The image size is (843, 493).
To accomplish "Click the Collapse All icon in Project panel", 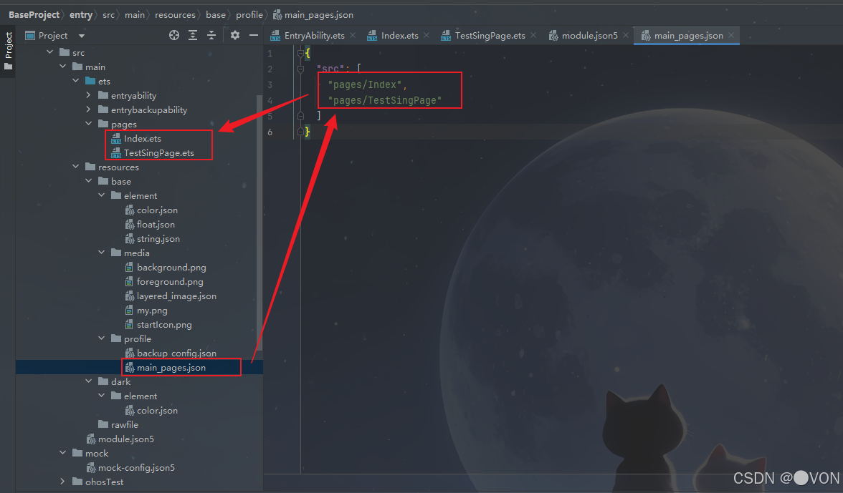I will [x=211, y=35].
